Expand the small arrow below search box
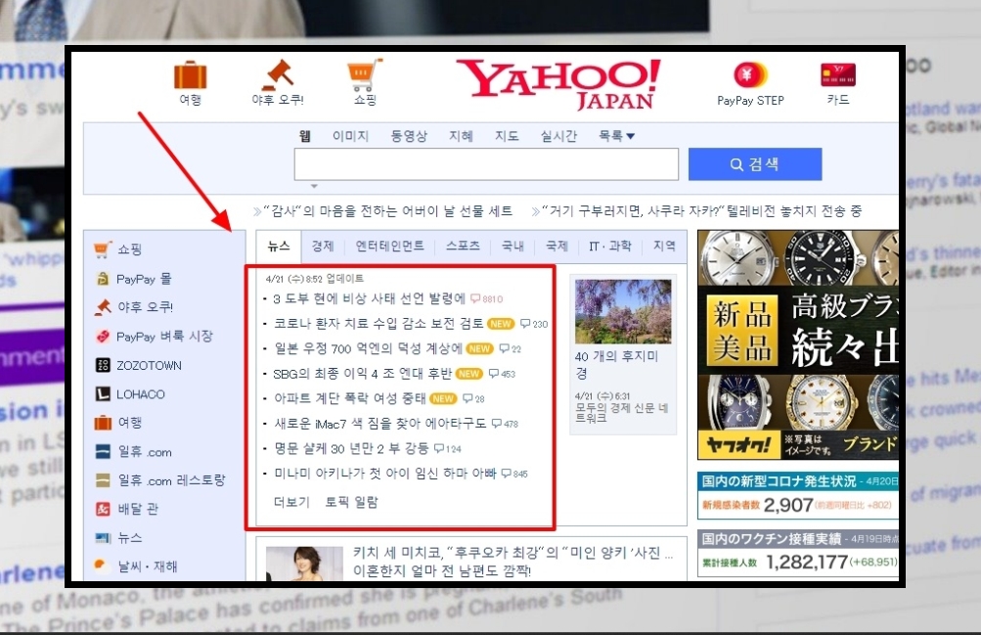981x635 pixels. coord(314,186)
